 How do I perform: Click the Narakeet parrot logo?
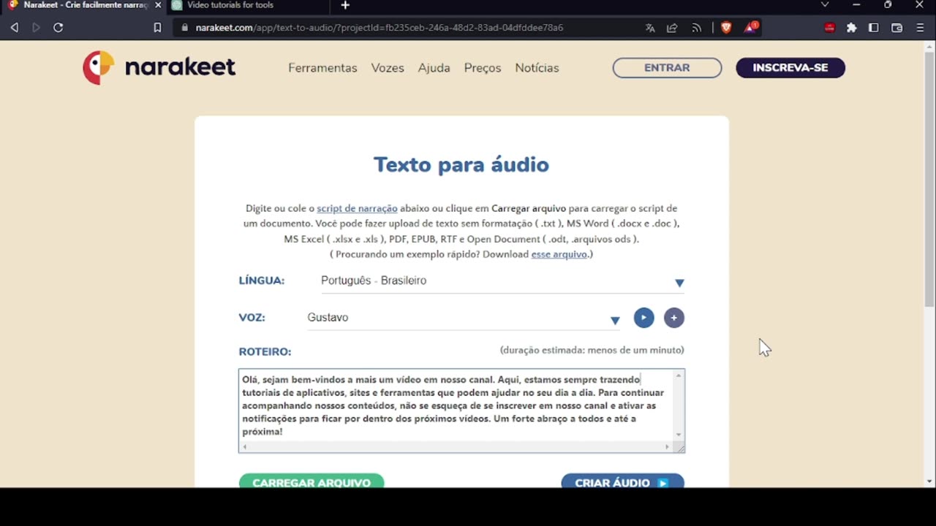[159, 68]
